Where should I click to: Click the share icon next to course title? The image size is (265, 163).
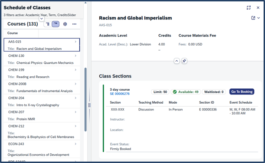[253, 18]
